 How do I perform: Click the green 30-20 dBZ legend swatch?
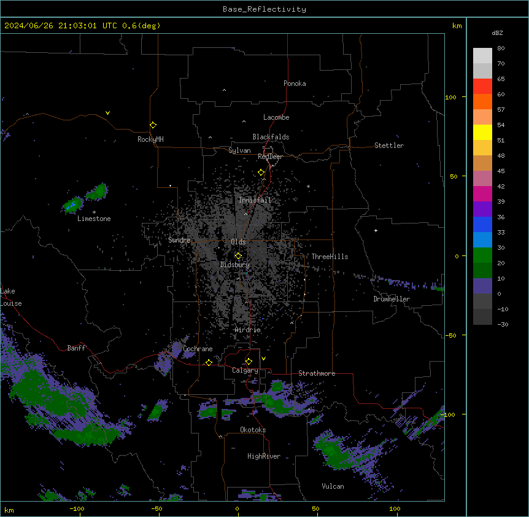482,255
